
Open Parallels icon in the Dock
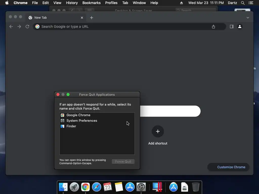point(157,187)
